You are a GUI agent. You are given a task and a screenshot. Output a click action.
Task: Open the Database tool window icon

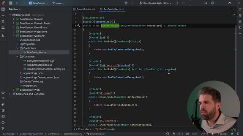(x=240, y=22)
